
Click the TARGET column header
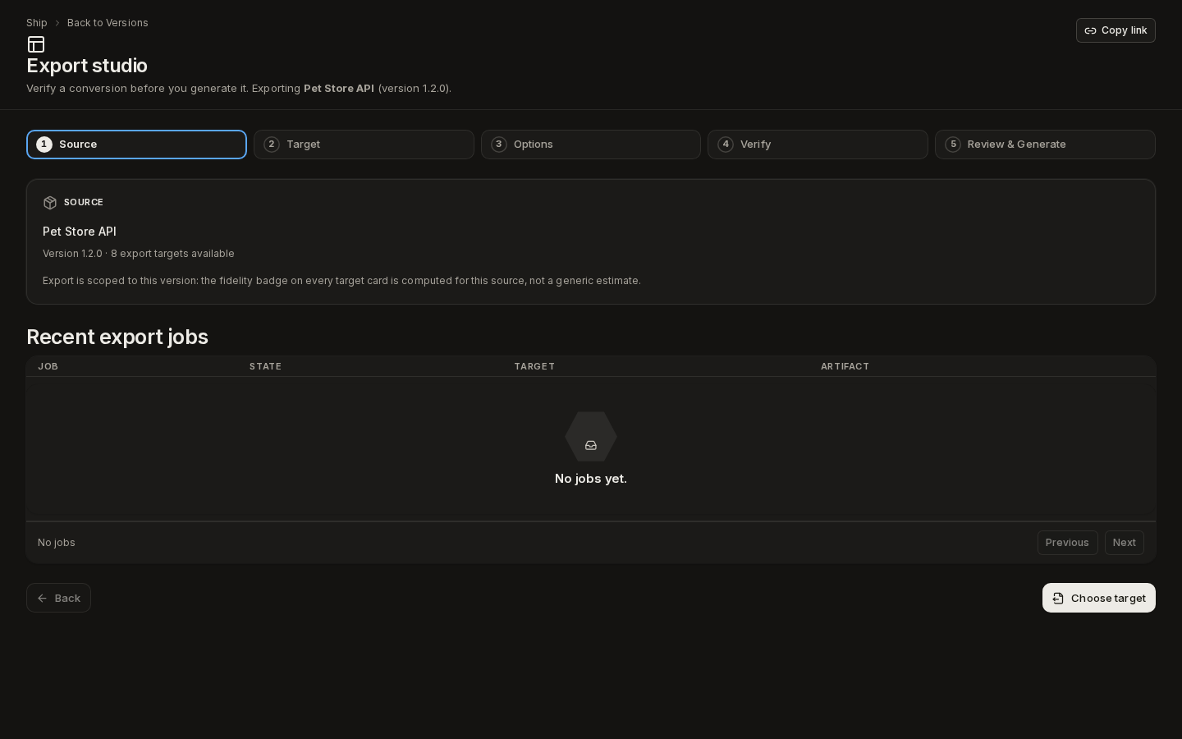(x=534, y=366)
